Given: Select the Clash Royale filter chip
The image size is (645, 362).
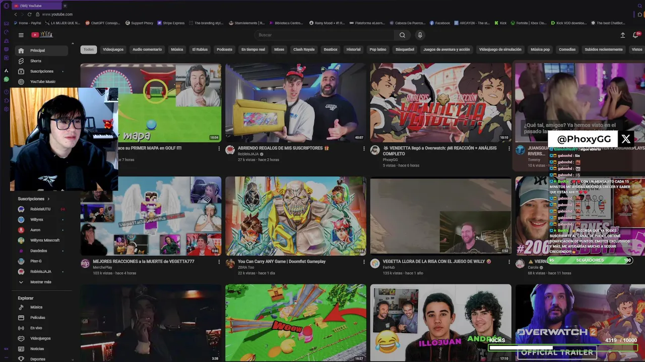Looking at the screenshot, I should 304,49.
